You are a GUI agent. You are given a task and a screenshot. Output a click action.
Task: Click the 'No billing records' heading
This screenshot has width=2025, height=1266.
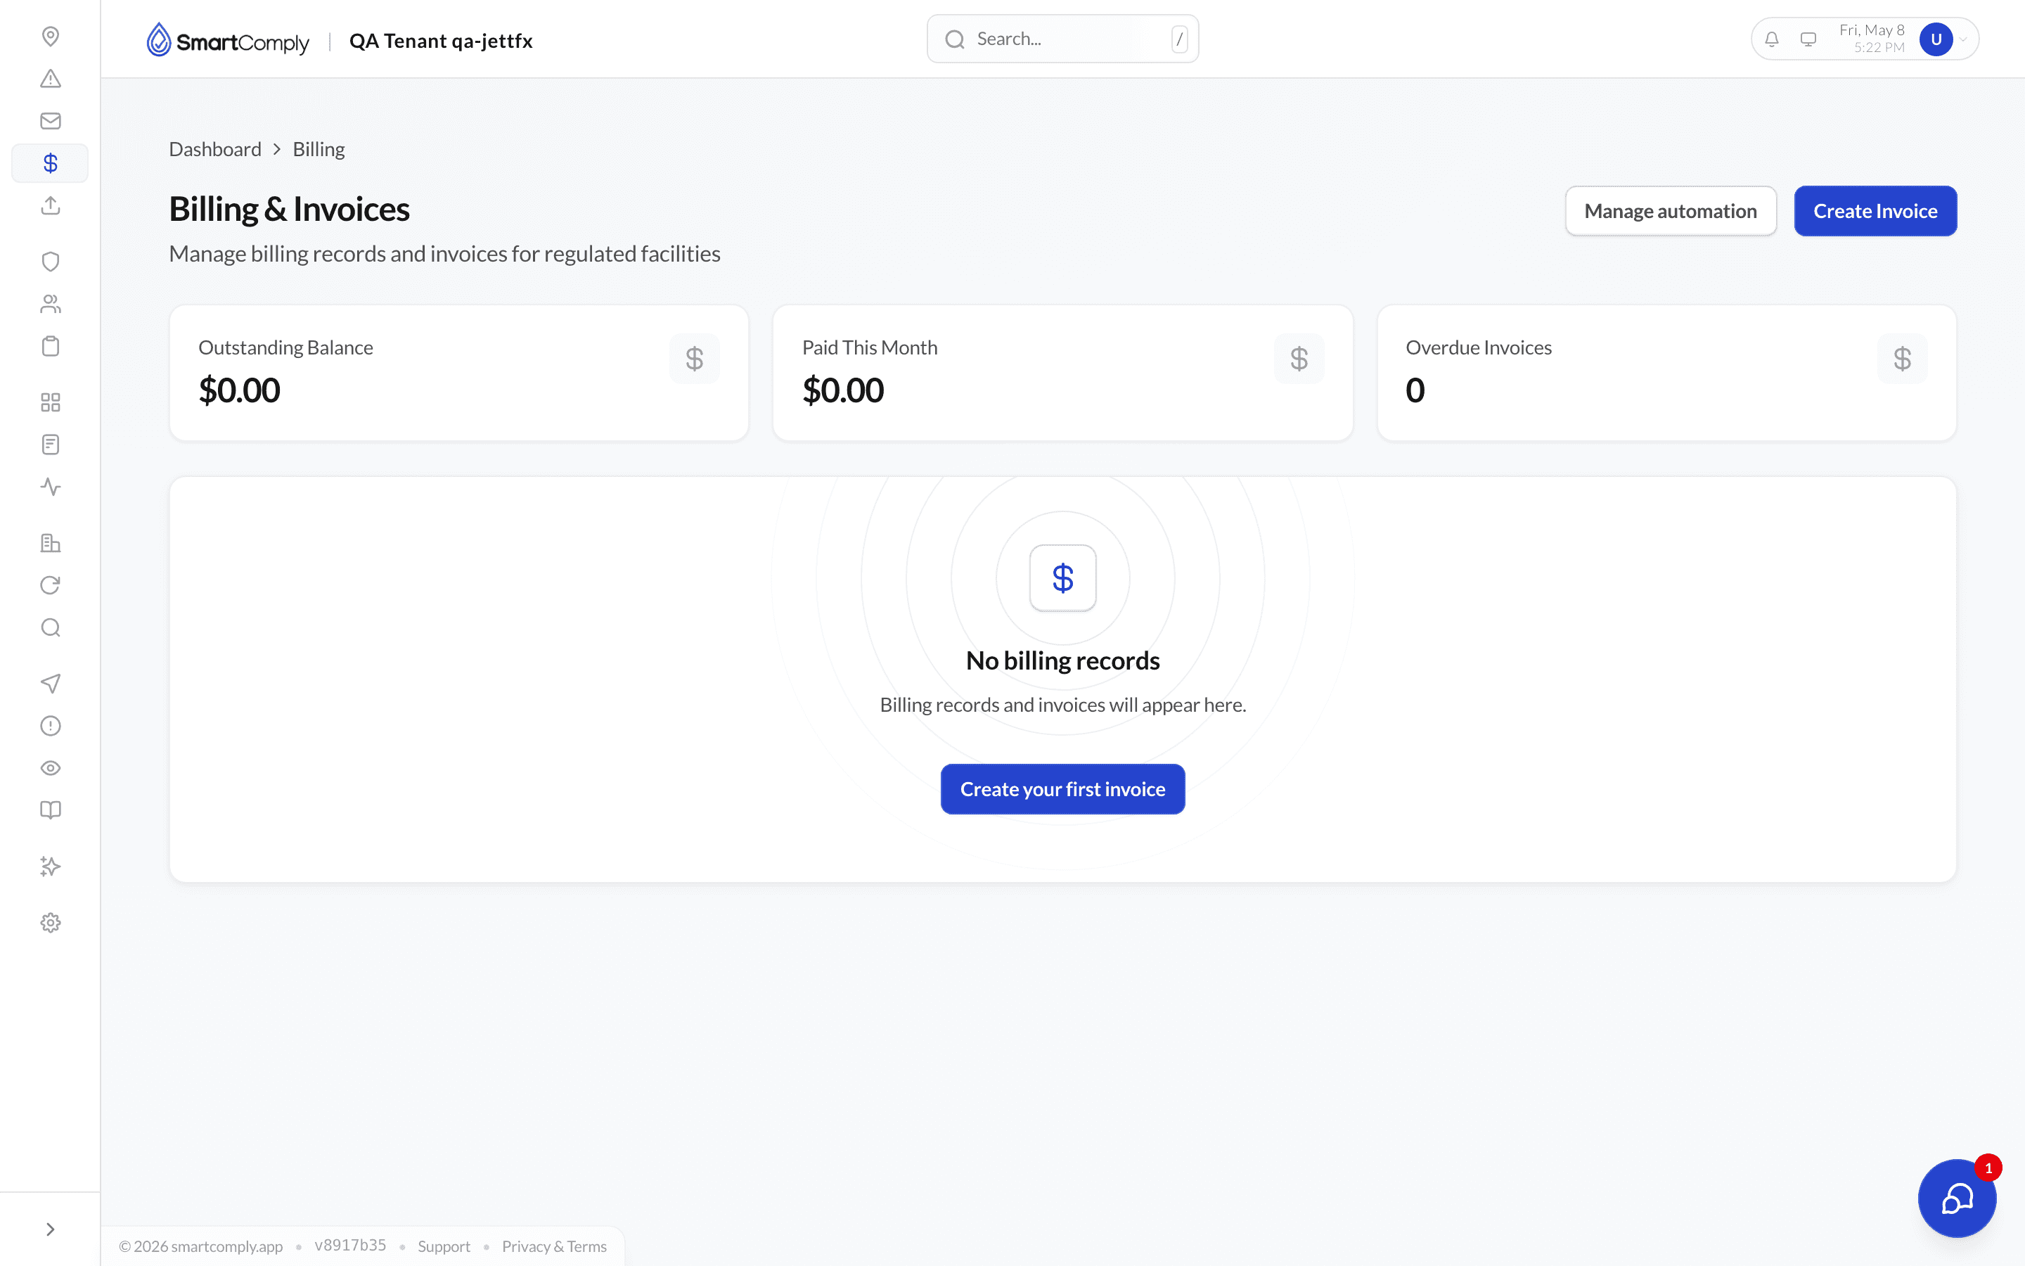[x=1062, y=660]
